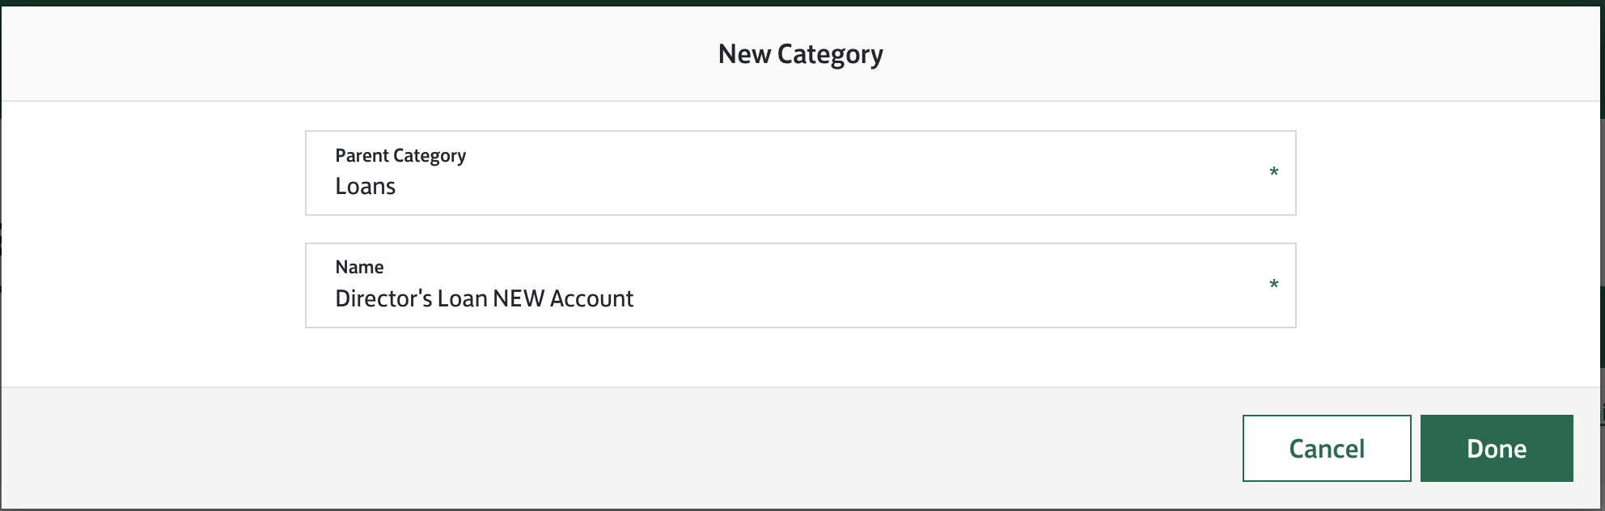Open the Parent Category dropdown field
The height and width of the screenshot is (511, 1605).
[x=799, y=173]
